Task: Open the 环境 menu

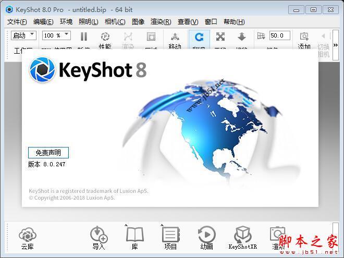Action: (66, 22)
